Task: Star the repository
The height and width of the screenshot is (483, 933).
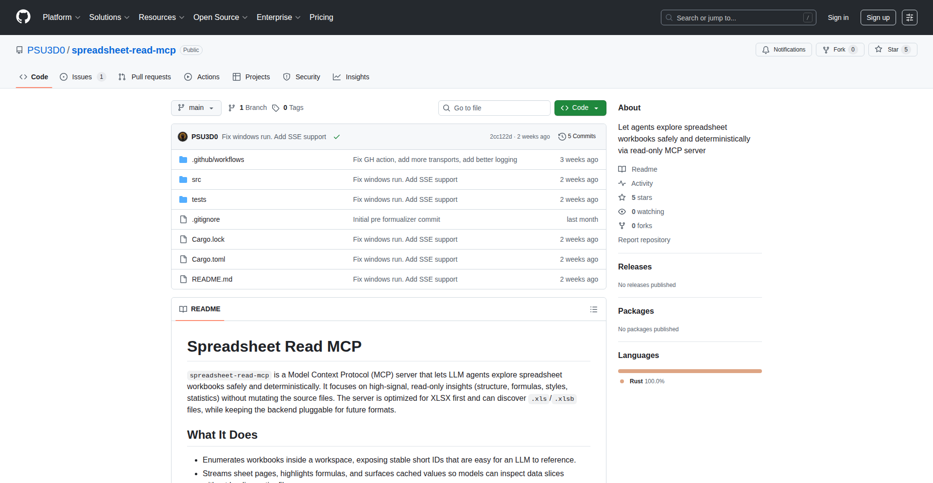Action: [892, 49]
